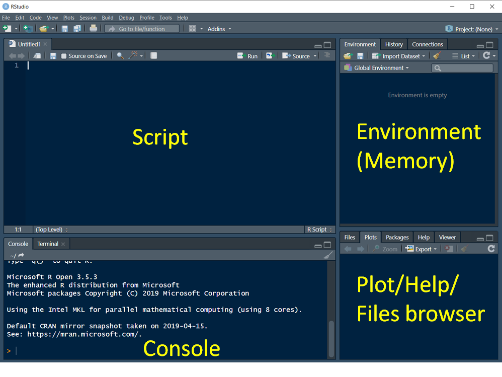Click the Save icon in the main toolbar
The image size is (502, 377).
point(65,29)
